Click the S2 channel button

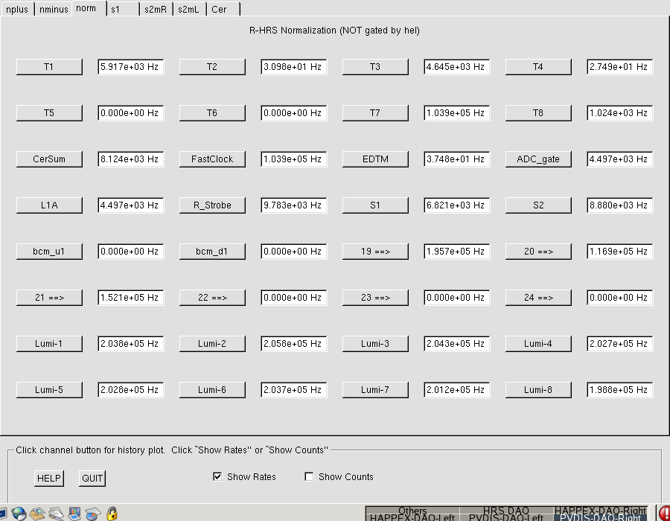(x=538, y=205)
